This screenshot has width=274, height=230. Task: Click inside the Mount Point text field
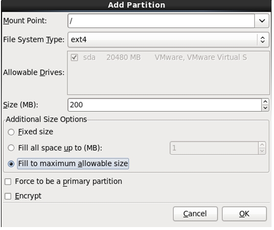point(161,21)
